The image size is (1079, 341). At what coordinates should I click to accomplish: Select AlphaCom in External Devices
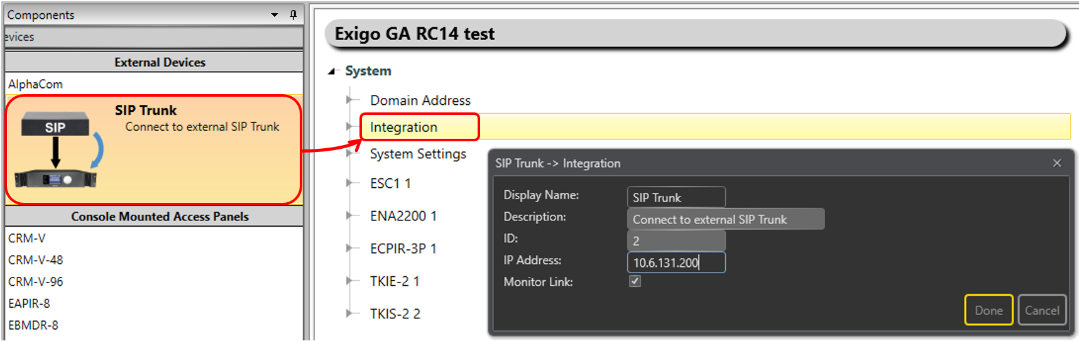coord(36,84)
